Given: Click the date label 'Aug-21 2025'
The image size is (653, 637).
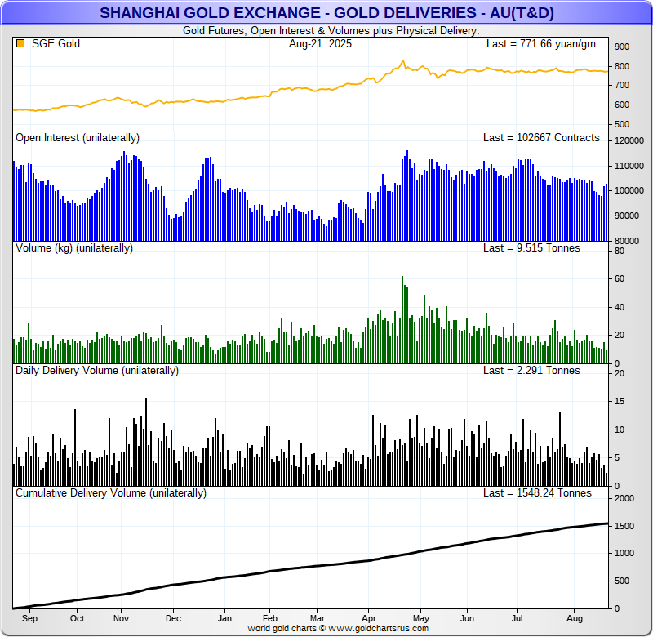Looking at the screenshot, I should 320,43.
